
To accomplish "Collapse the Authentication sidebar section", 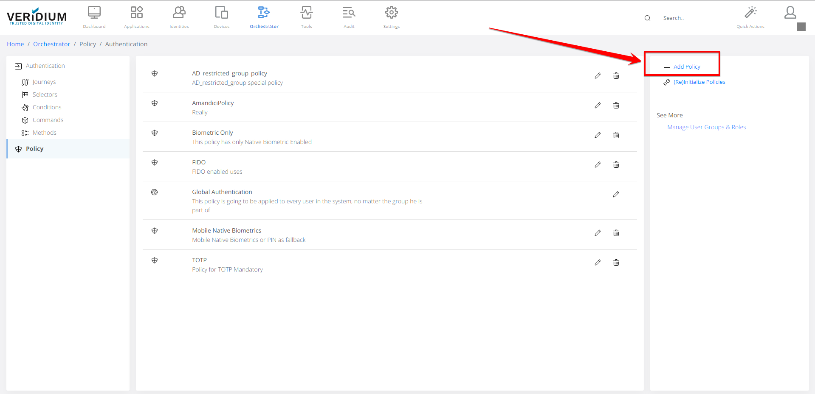I will click(x=45, y=66).
